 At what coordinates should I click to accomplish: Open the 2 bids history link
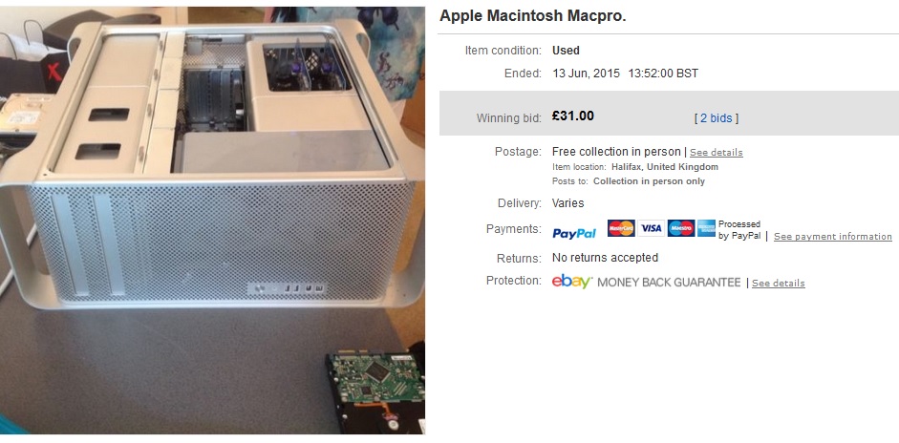pyautogui.click(x=717, y=118)
